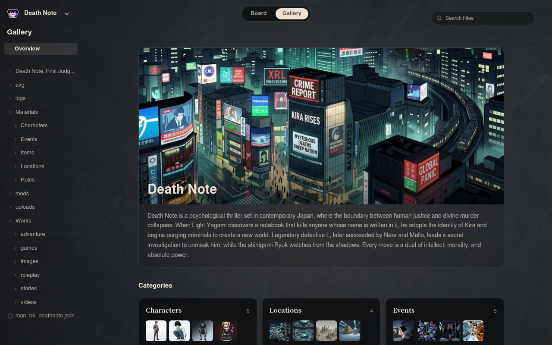Image resolution: width=552 pixels, height=345 pixels.
Task: Collapse the Materials folder chevron
Action: (x=10, y=112)
